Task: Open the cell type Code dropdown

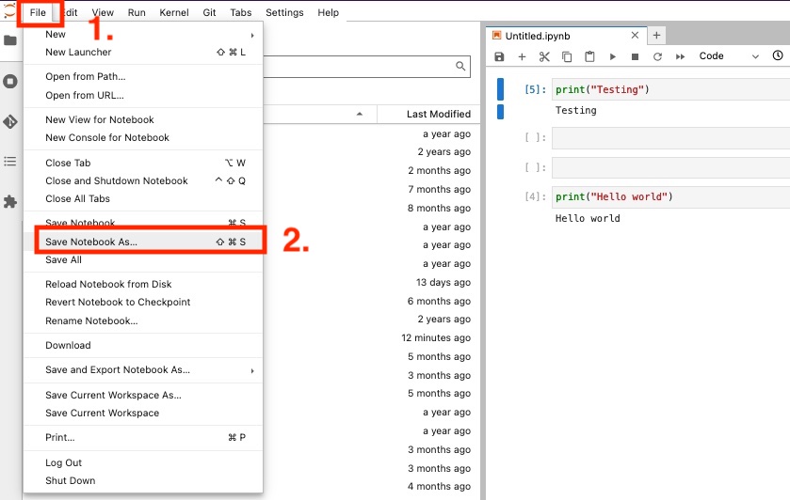Action: click(x=729, y=55)
